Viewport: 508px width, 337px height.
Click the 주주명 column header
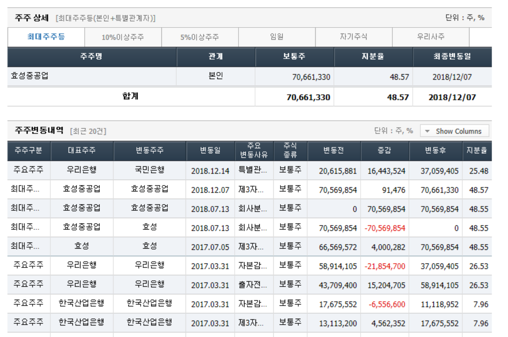click(92, 57)
